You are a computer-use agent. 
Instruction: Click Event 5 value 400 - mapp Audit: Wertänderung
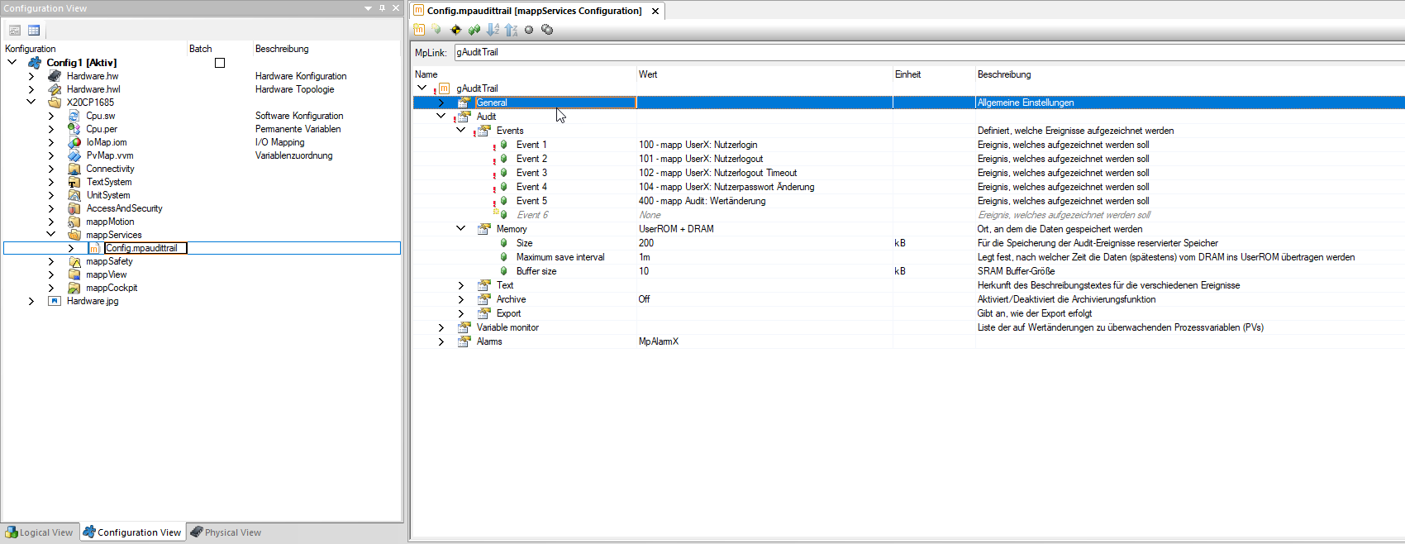coord(702,201)
